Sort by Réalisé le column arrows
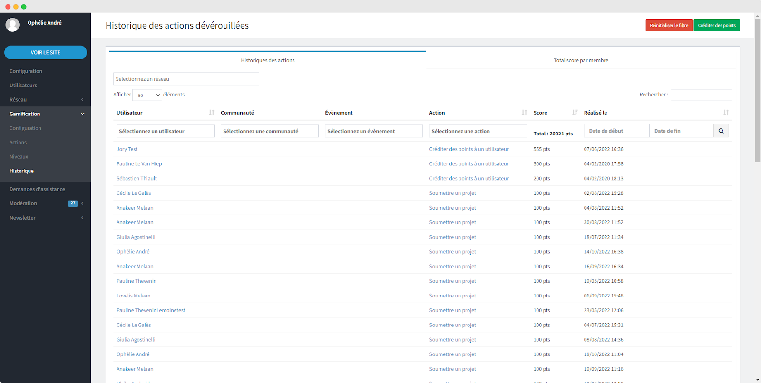 click(x=726, y=113)
